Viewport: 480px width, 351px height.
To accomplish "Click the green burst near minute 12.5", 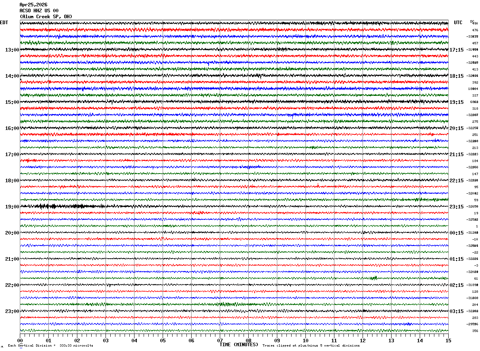I will tap(373, 278).
